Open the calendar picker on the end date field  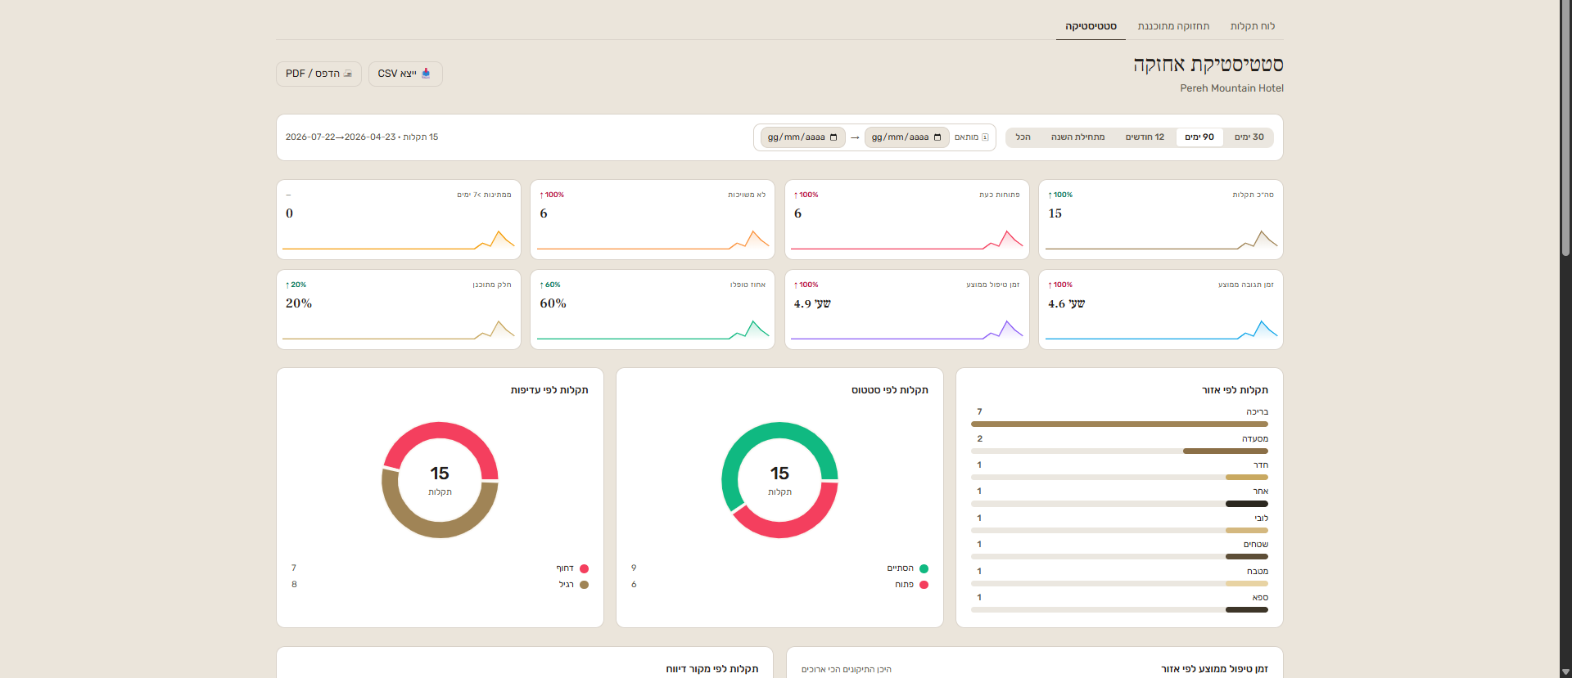[833, 137]
